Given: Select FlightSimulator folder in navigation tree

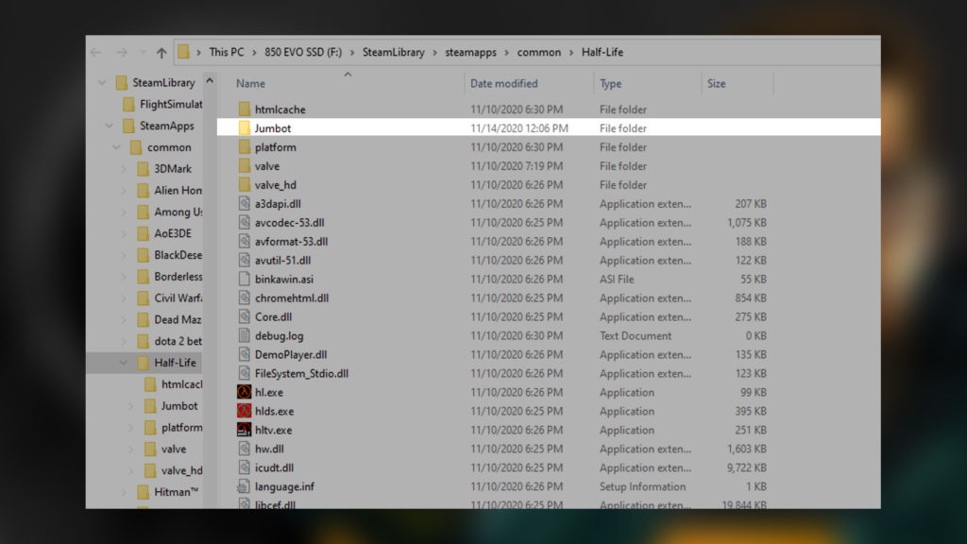Looking at the screenshot, I should click(x=171, y=104).
